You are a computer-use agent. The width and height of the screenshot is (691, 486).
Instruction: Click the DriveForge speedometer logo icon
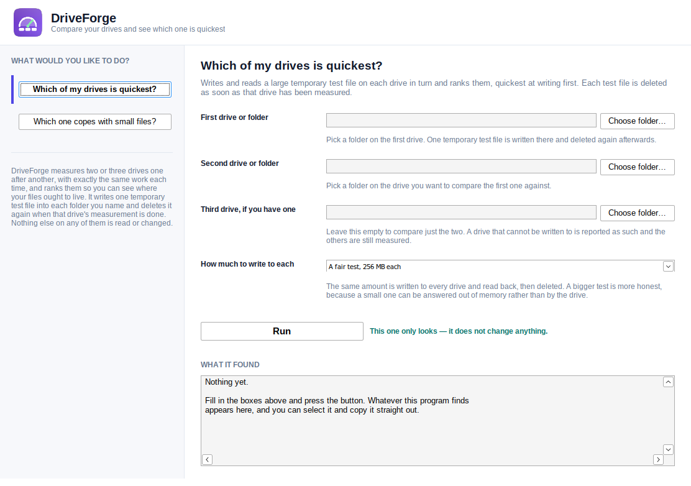[28, 22]
